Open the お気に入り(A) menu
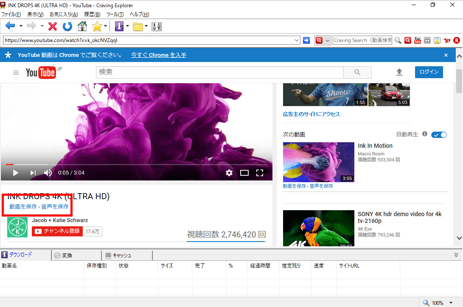This screenshot has width=463, height=307. pyautogui.click(x=64, y=14)
